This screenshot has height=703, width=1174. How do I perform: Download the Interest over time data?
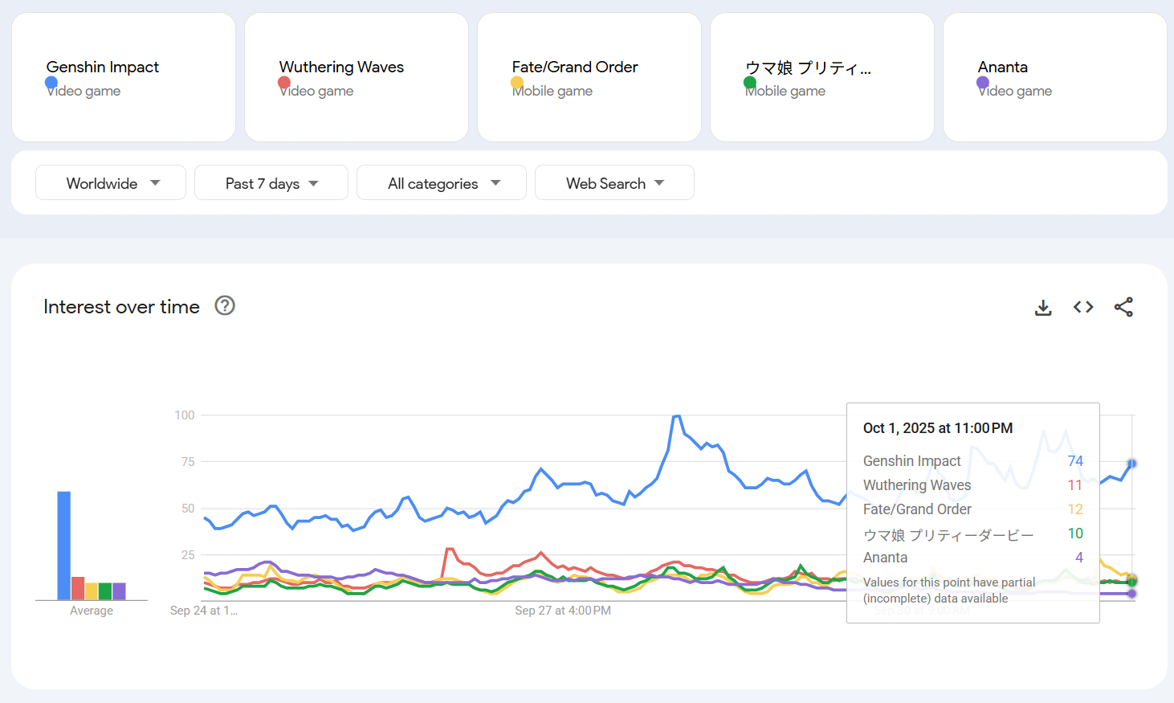point(1043,307)
